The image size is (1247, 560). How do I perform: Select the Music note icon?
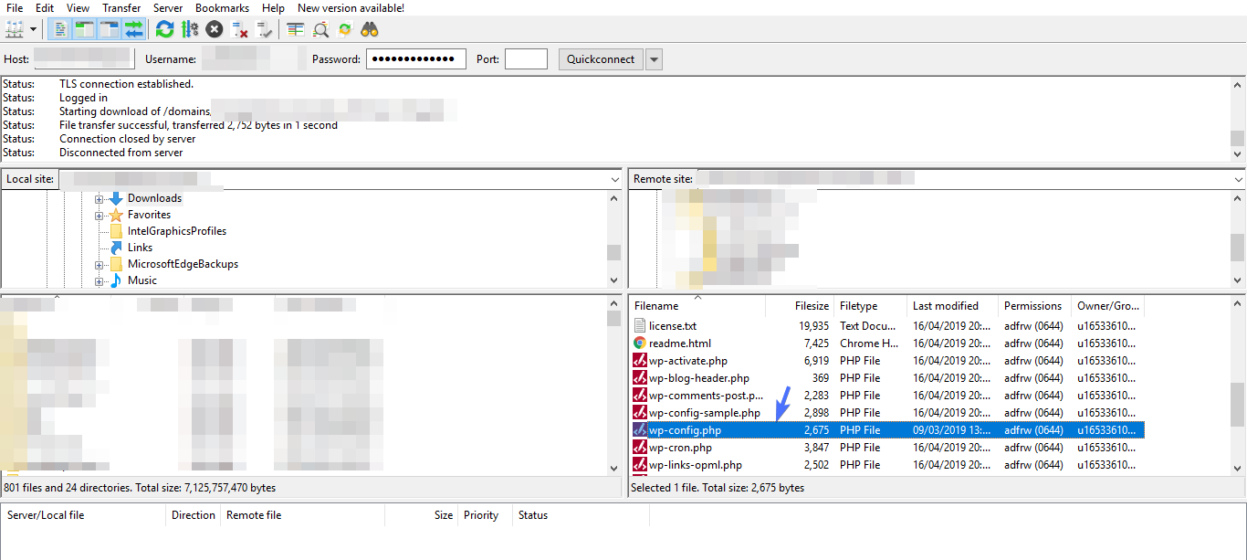(116, 280)
